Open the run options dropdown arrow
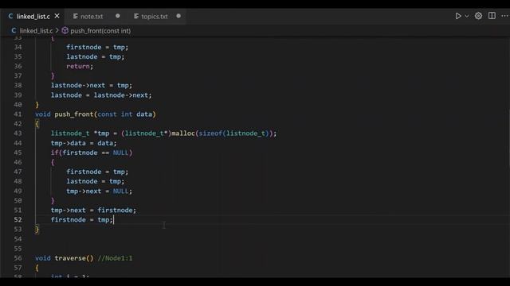510x286 pixels. tap(467, 16)
